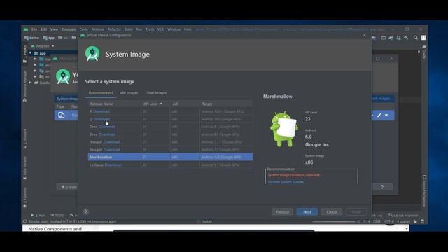Click the UTF-8 encoding status bar entry
This screenshot has height=252, width=448.
tap(389, 221)
